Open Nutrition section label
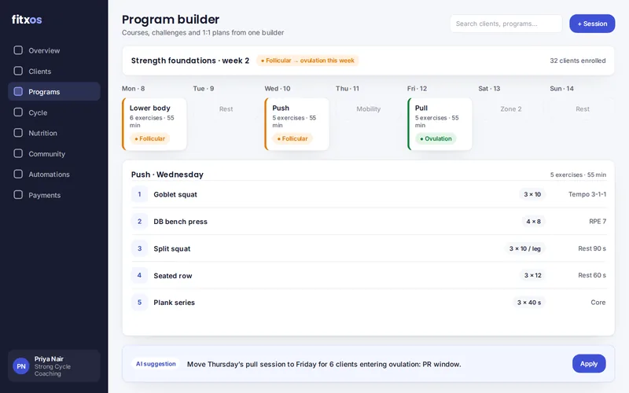 pos(42,133)
